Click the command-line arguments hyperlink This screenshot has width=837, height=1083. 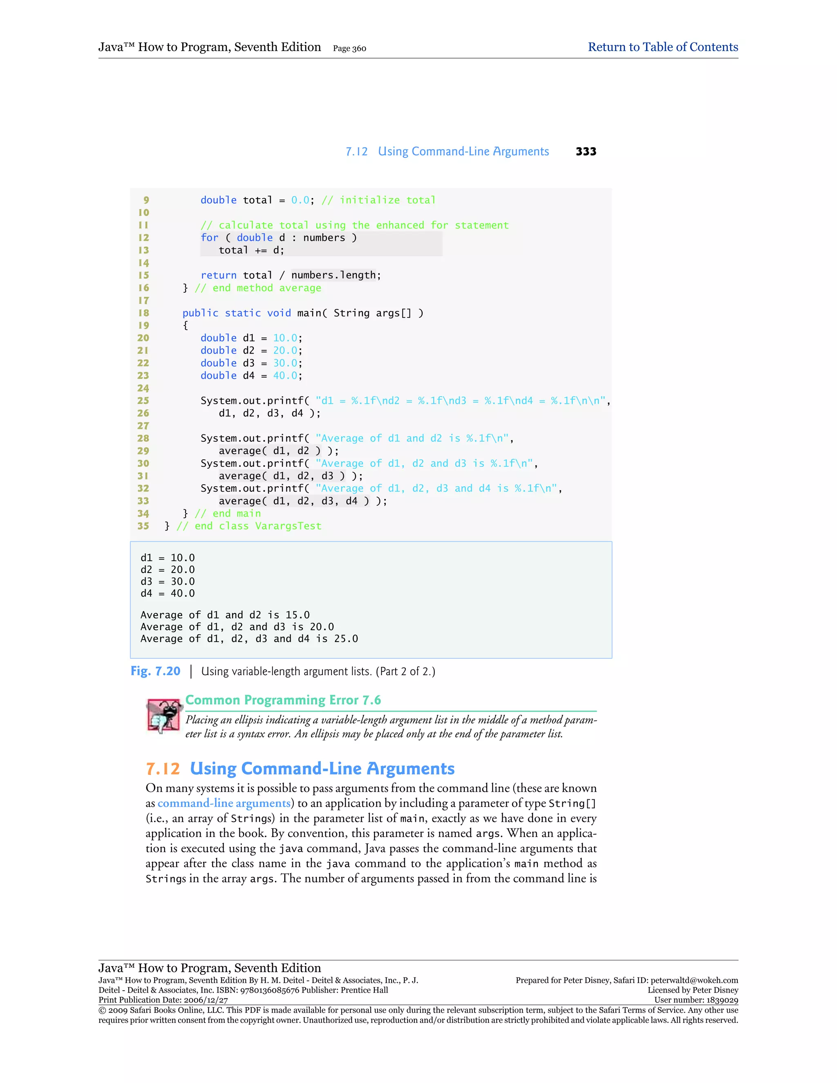pyautogui.click(x=224, y=803)
